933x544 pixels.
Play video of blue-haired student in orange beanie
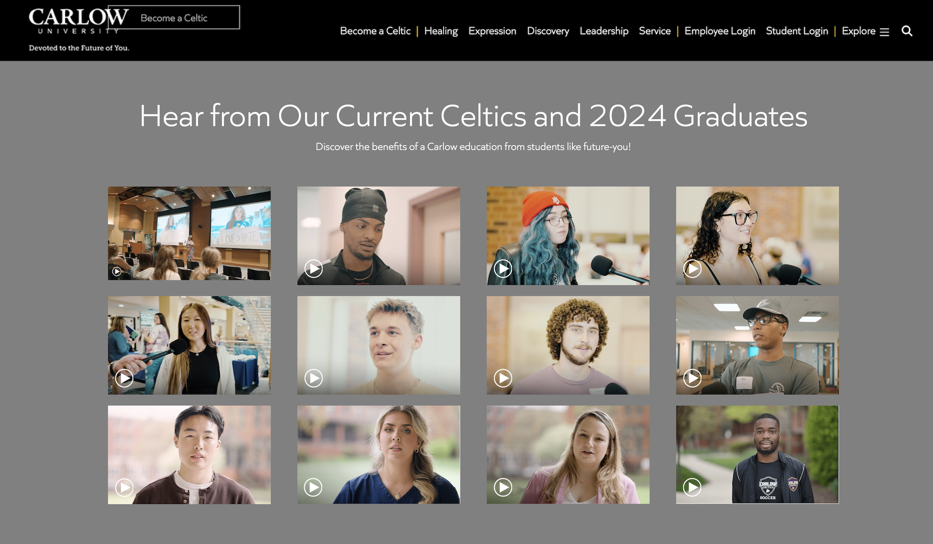[503, 269]
